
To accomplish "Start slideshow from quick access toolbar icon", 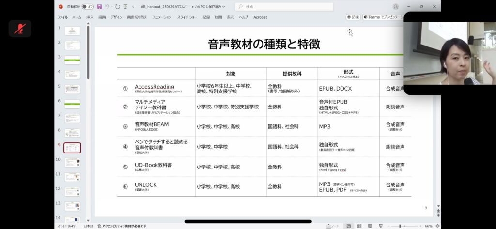I will tap(125, 7).
